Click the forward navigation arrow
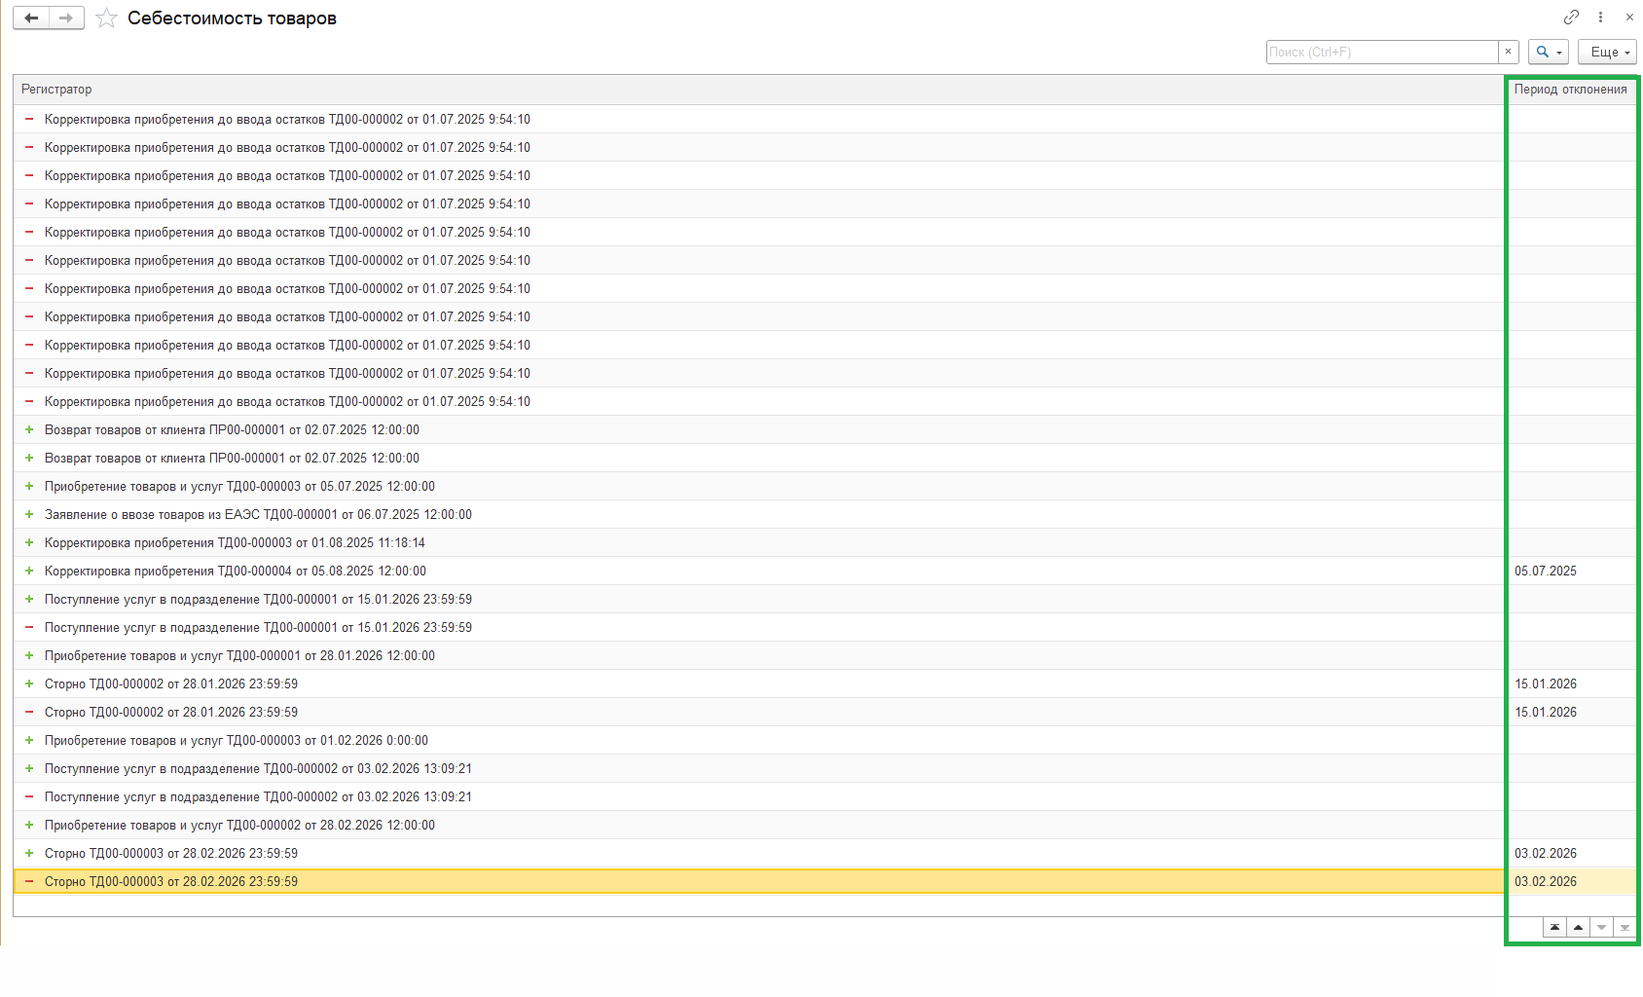The image size is (1643, 997). pos(66,18)
